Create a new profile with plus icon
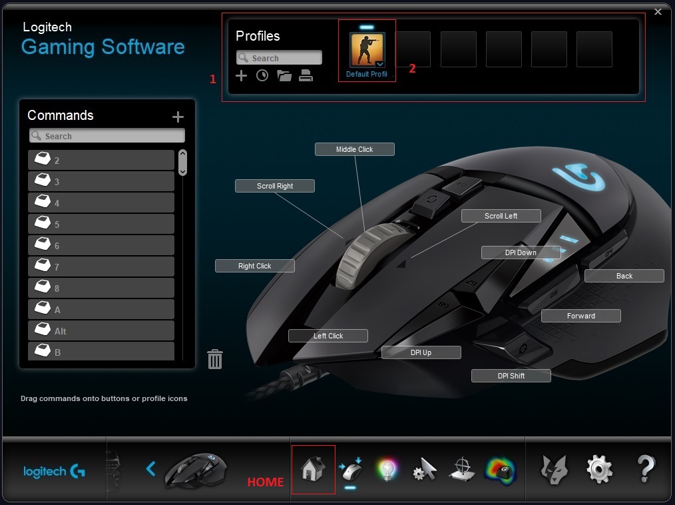 coord(241,76)
